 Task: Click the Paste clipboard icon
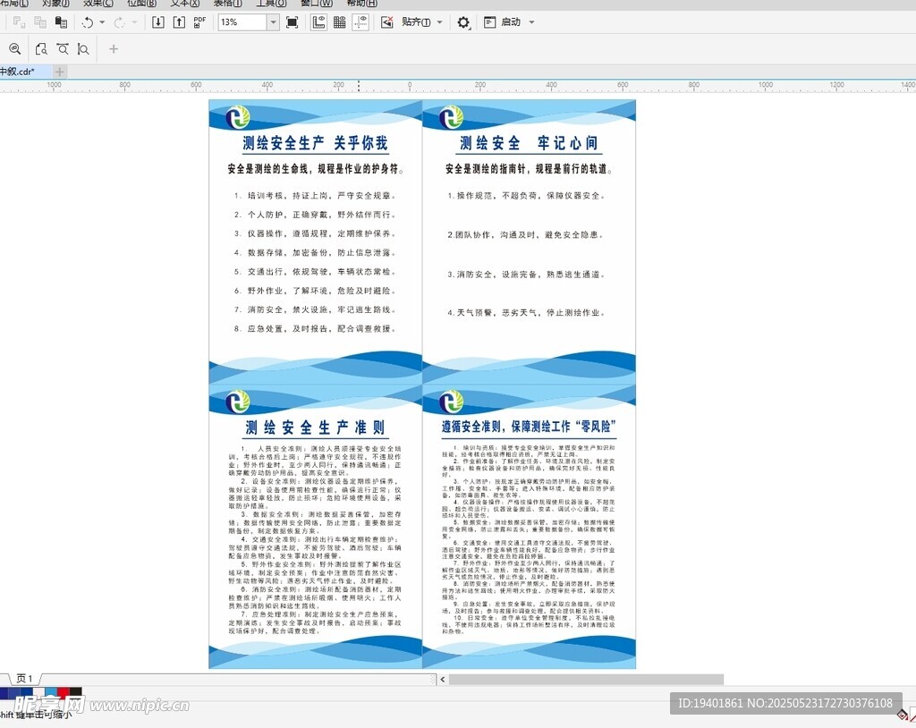pyautogui.click(x=61, y=22)
